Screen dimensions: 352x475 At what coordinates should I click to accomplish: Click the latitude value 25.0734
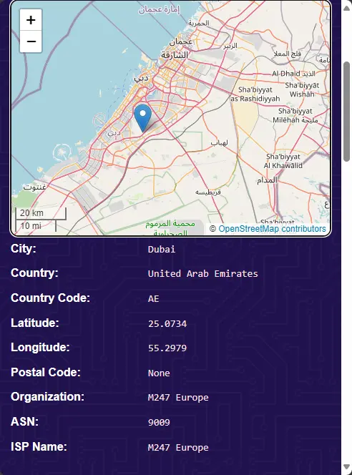tap(167, 323)
